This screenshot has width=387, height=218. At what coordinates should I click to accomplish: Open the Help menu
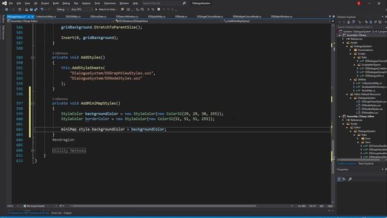click(x=135, y=3)
